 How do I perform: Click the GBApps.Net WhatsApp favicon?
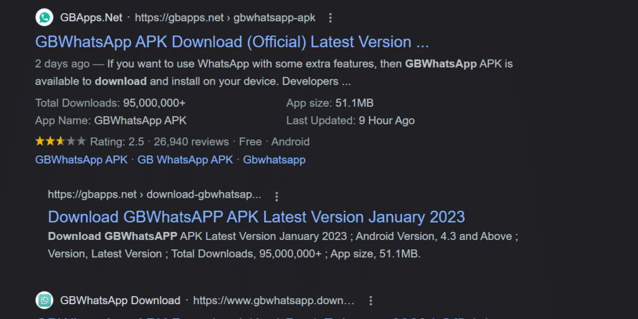click(x=44, y=17)
